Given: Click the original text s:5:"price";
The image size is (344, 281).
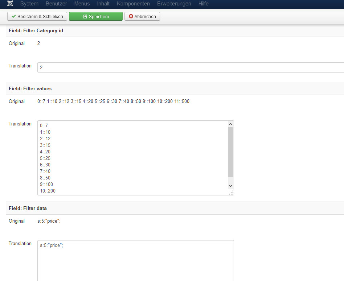Looking at the screenshot, I should click(x=49, y=221).
